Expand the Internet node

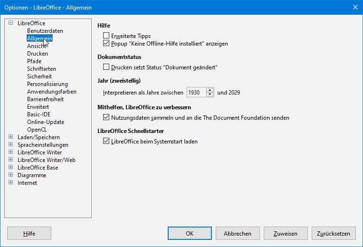tap(10, 182)
